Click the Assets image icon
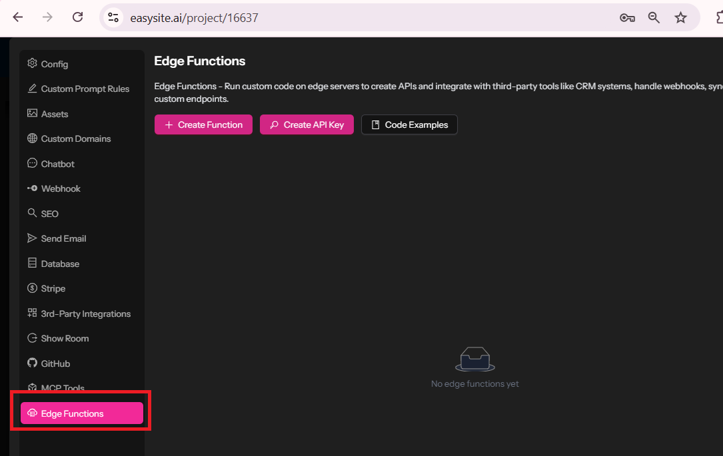This screenshot has width=723, height=456. coord(32,114)
